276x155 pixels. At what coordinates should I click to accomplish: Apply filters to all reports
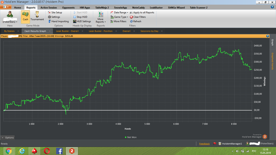[x=142, y=13]
